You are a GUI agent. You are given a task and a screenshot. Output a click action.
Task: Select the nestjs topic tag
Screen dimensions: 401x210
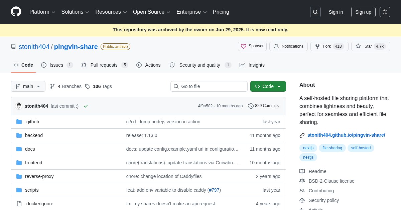coord(308,157)
